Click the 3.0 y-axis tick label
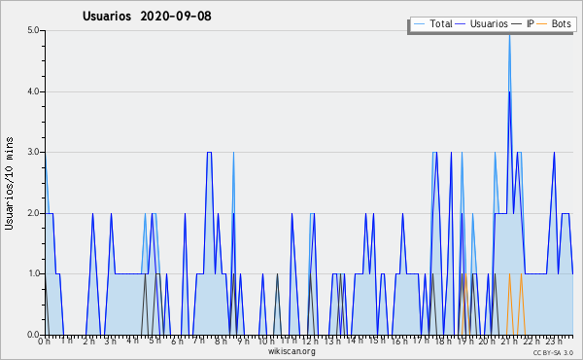 33,152
